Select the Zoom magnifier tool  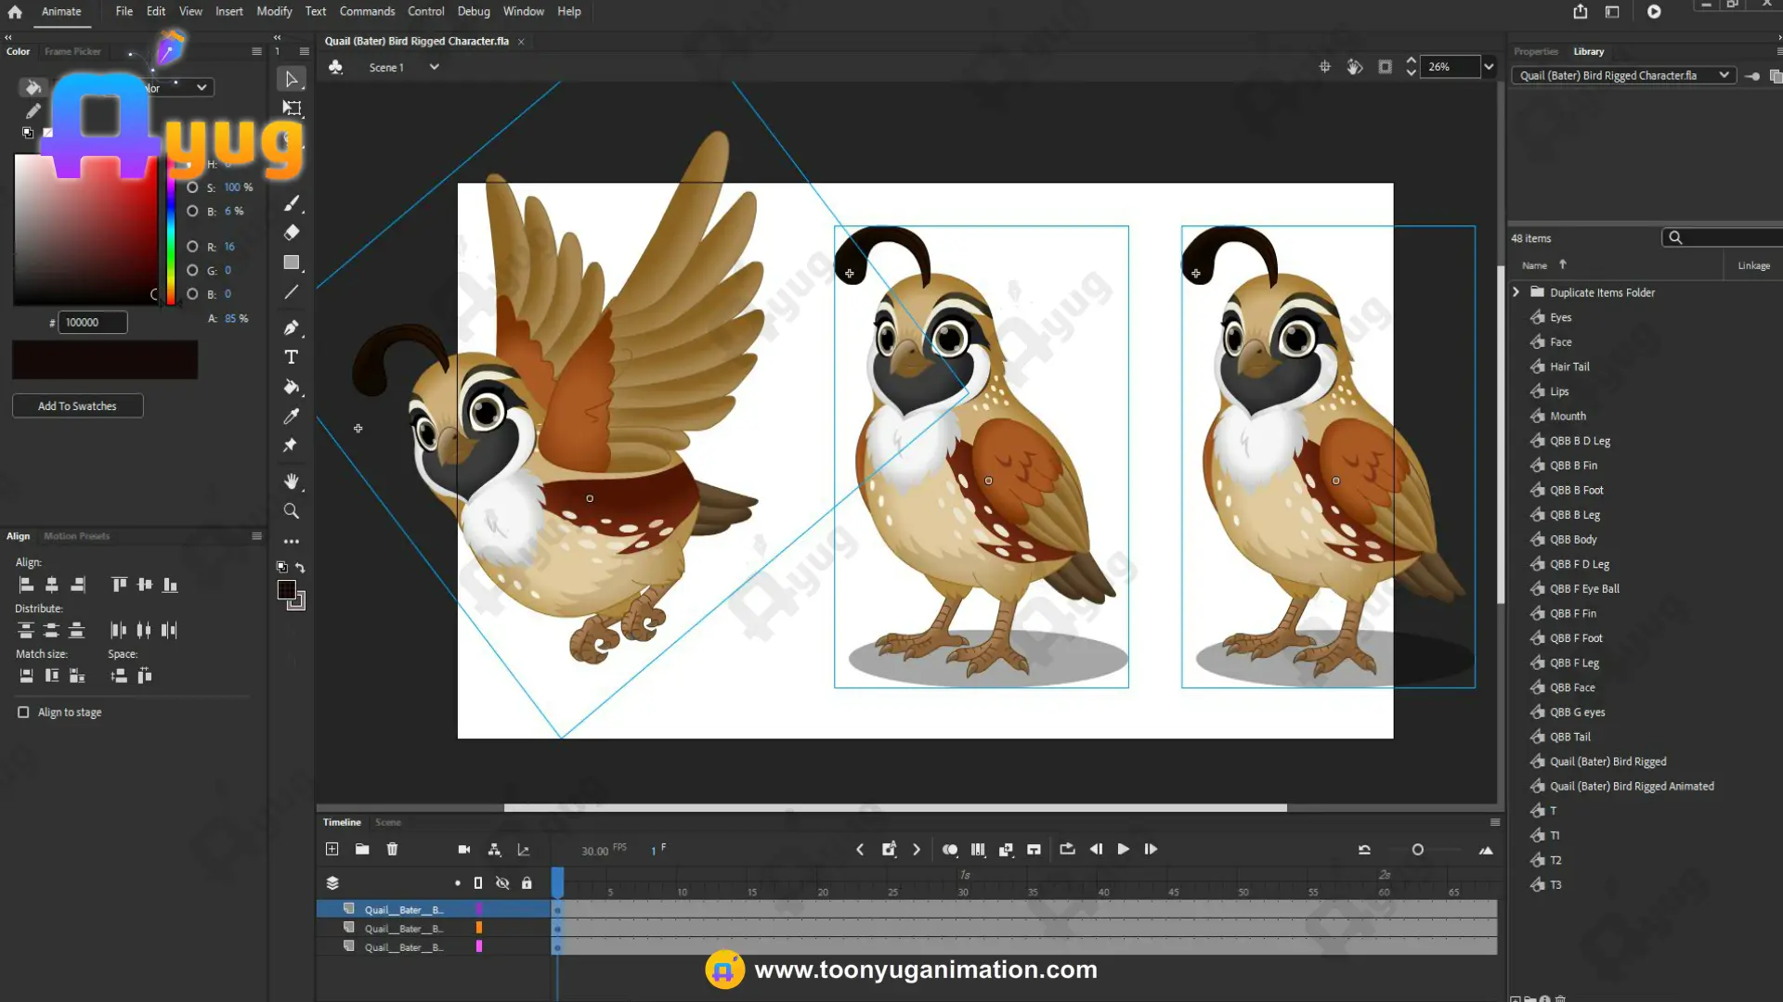tap(291, 511)
